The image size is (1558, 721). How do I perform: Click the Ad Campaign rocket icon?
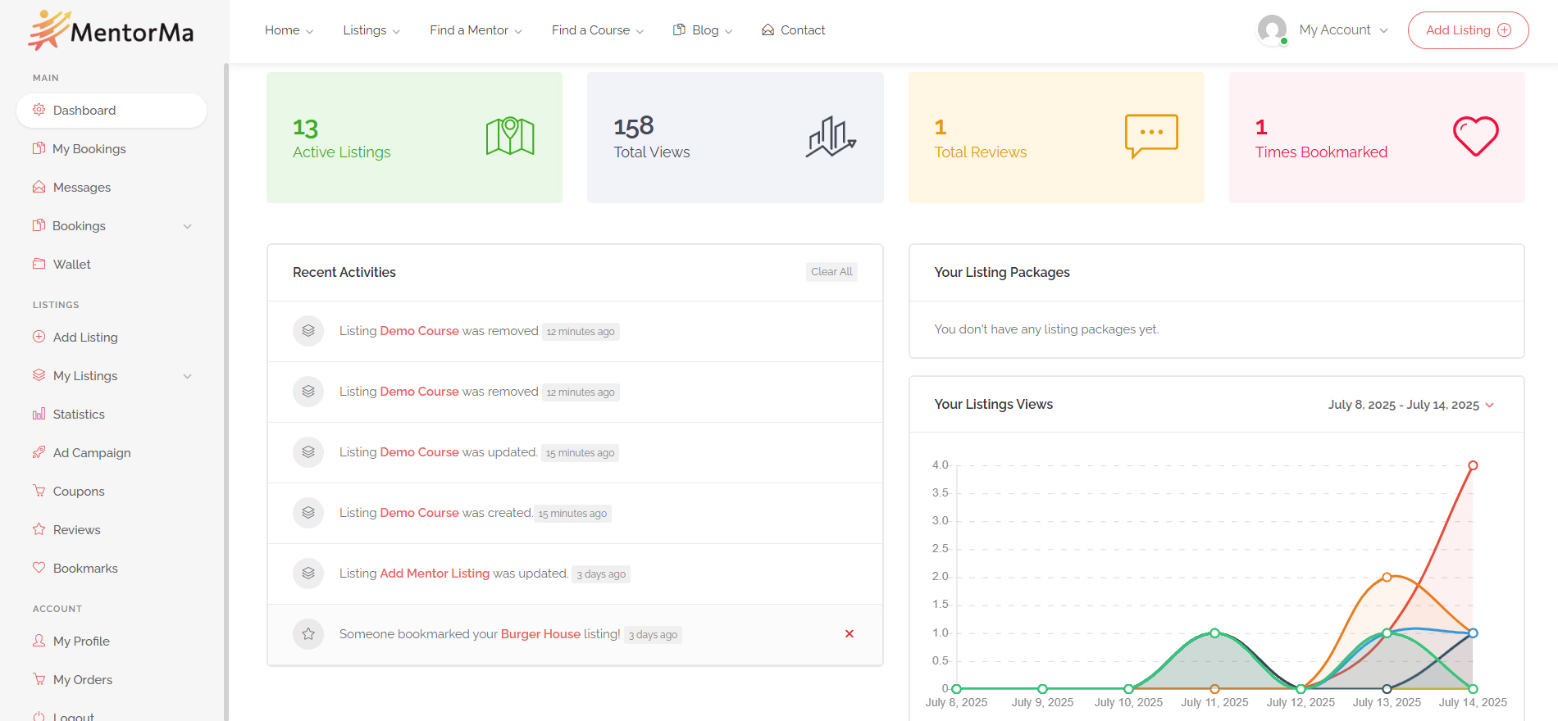click(x=39, y=452)
